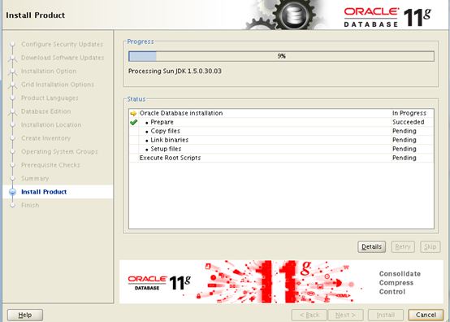450x322 pixels.
Task: Click the Oracle 11g promotional banner
Action: point(281,282)
